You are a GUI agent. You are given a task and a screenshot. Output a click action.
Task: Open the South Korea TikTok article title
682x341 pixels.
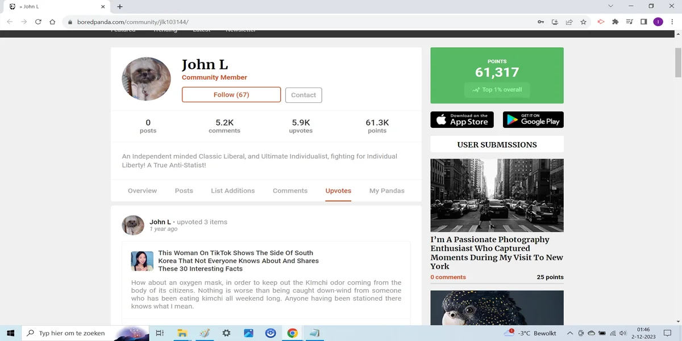[x=238, y=261]
